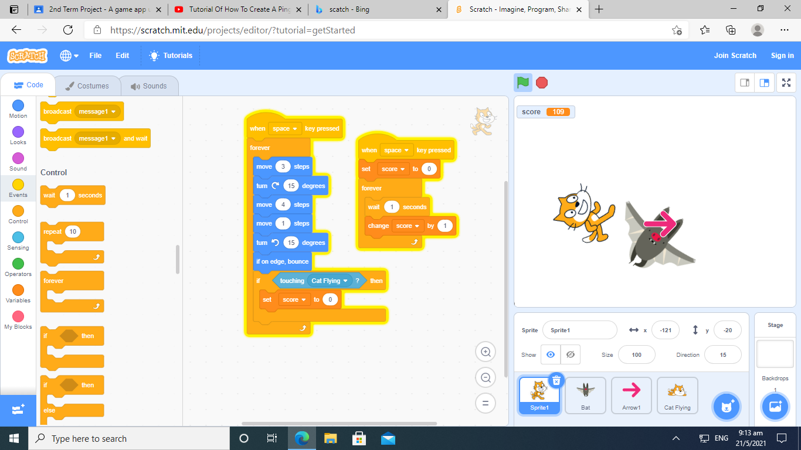Zoom out of the code workspace
The height and width of the screenshot is (450, 801).
486,378
